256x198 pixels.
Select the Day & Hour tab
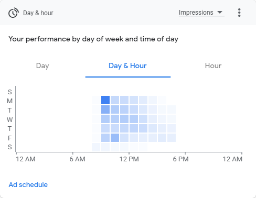click(127, 66)
